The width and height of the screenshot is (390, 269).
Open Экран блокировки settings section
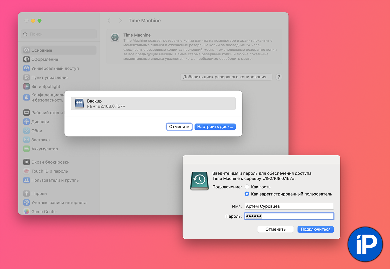point(59,162)
